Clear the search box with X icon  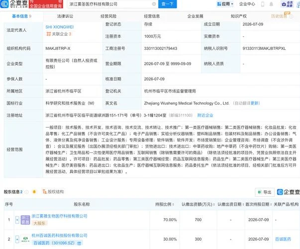click(x=154, y=4)
